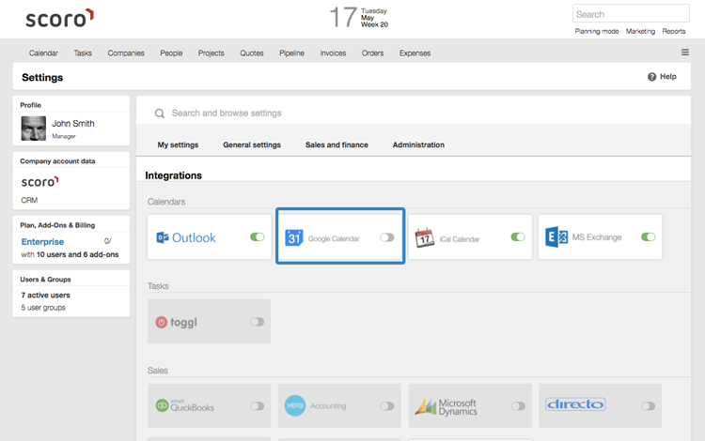This screenshot has height=441, width=705.
Task: Click the CRM company label
Action: click(x=29, y=200)
